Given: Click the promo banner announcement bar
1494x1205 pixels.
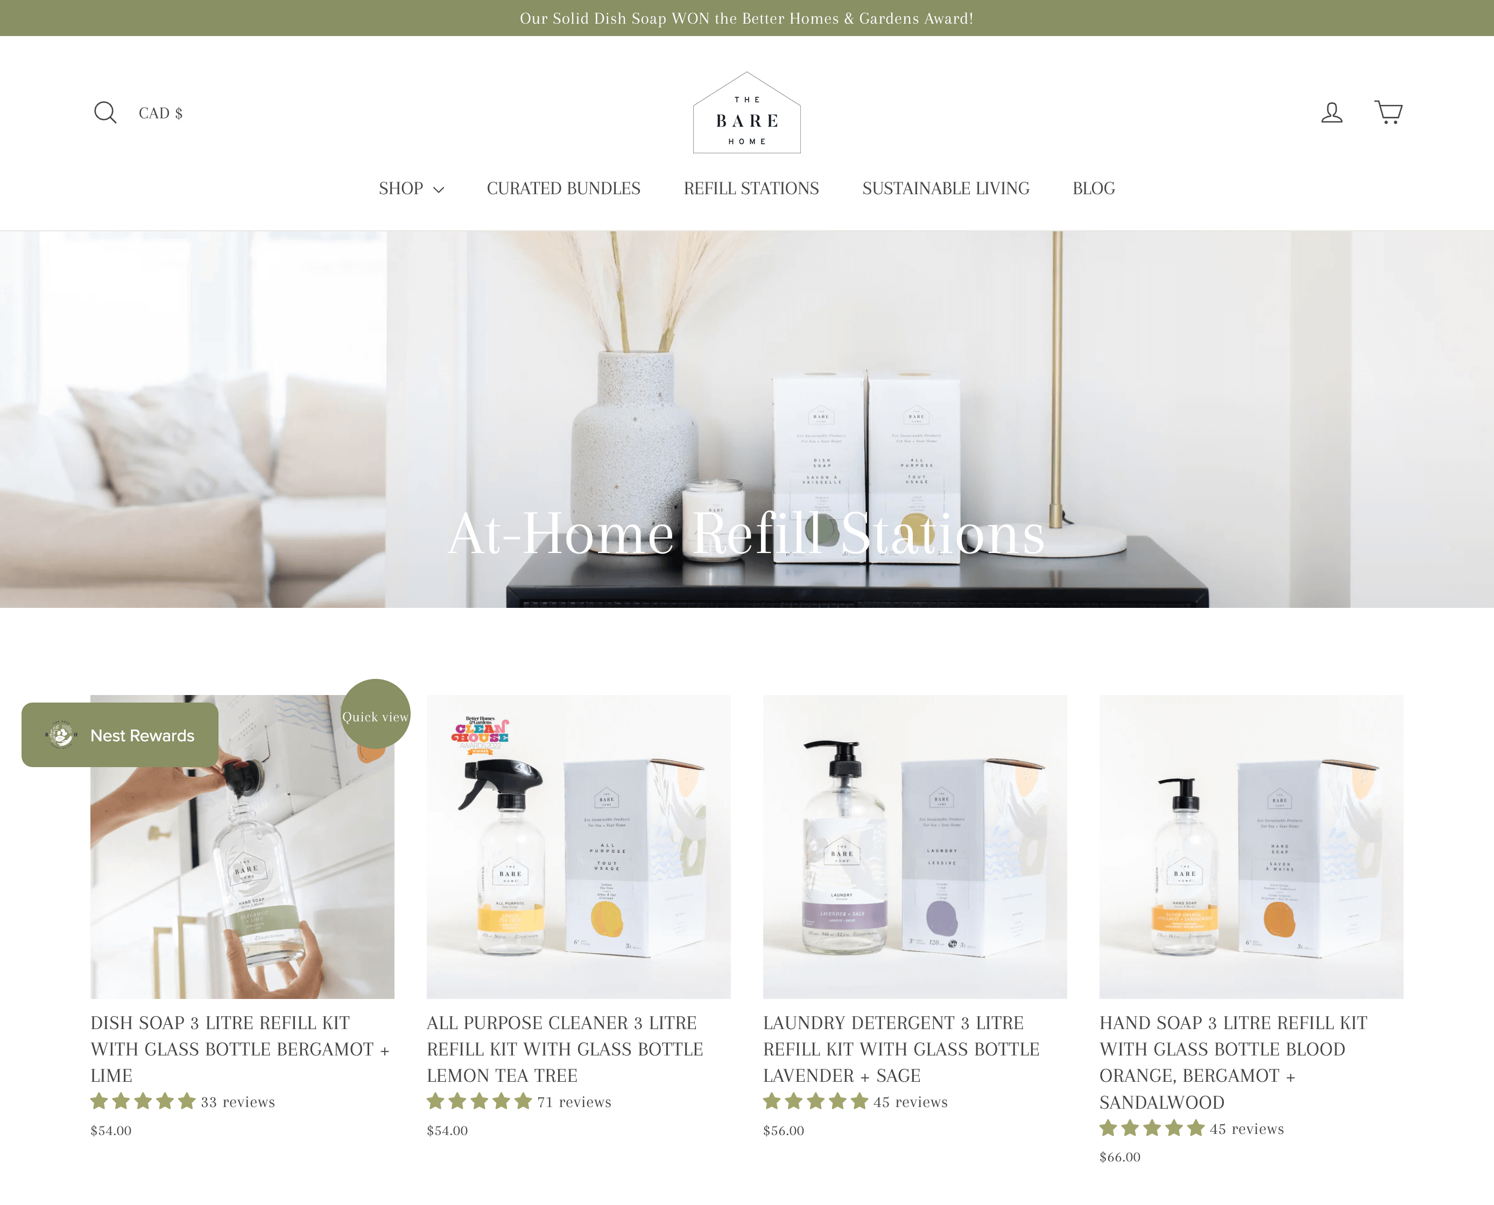Looking at the screenshot, I should point(748,18).
